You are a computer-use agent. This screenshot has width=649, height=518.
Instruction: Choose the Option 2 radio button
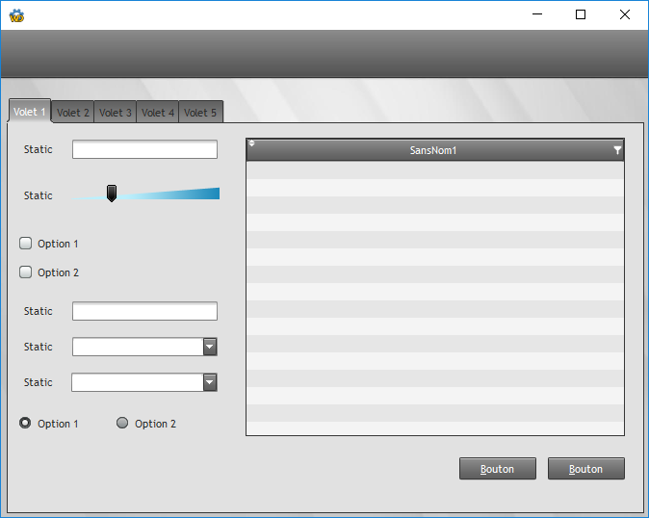click(x=122, y=423)
